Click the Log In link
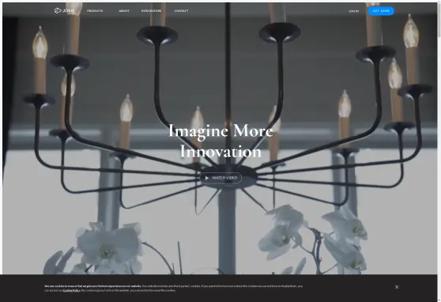 pos(354,11)
